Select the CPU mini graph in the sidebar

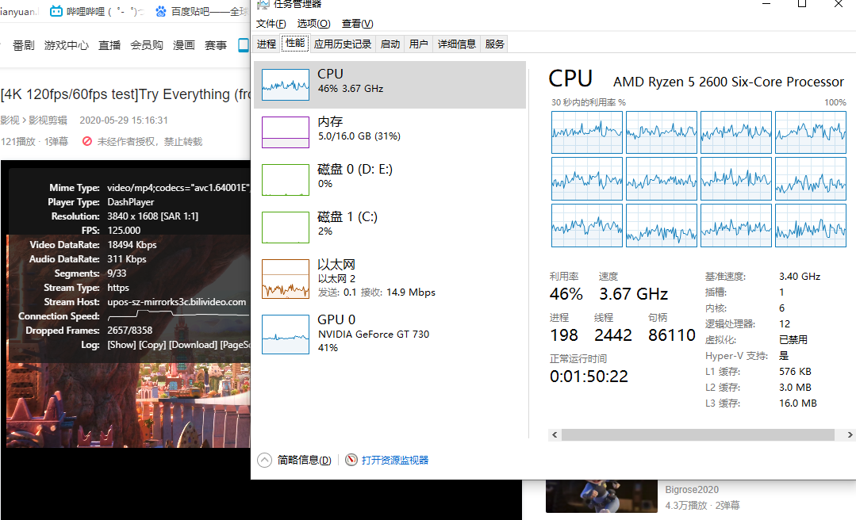(x=286, y=85)
